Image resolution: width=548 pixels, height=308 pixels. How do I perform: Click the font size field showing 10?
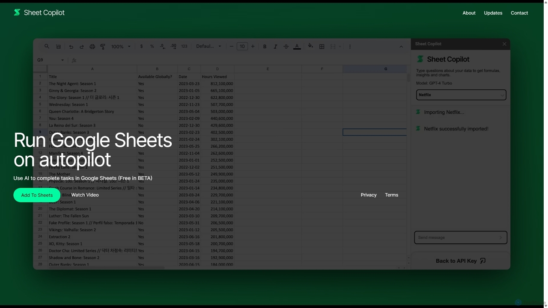(242, 46)
